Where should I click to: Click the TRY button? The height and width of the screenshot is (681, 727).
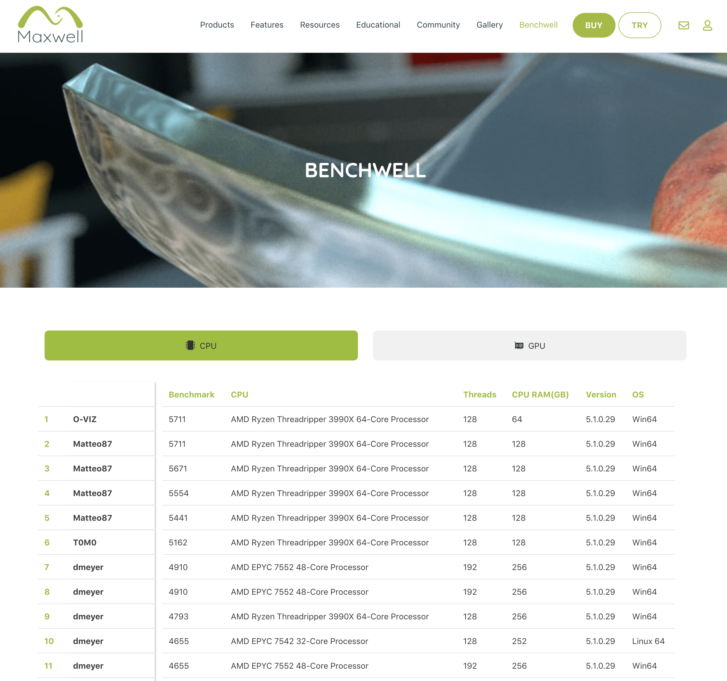click(x=640, y=25)
